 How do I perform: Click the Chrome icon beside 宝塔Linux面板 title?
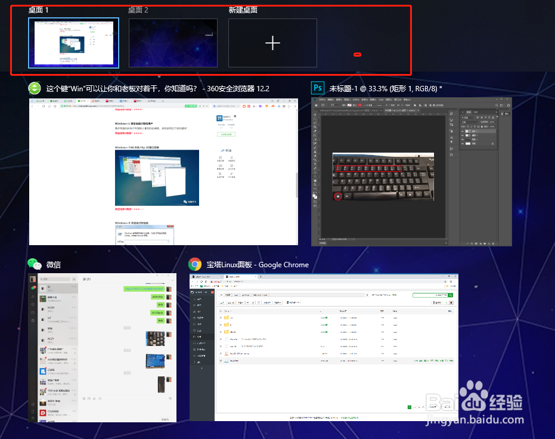click(196, 264)
